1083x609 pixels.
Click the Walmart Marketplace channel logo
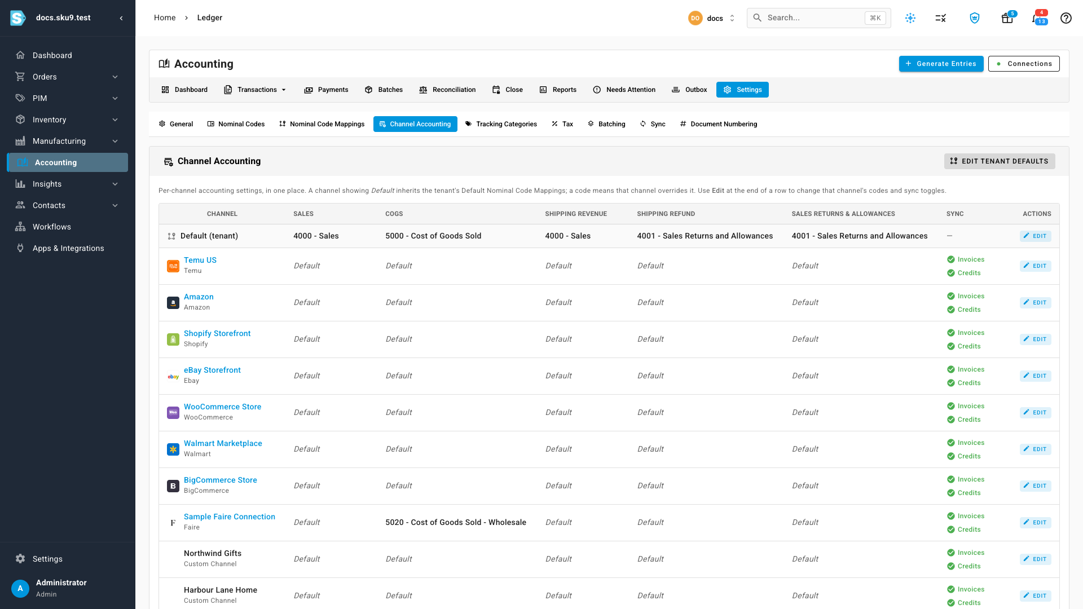click(173, 449)
